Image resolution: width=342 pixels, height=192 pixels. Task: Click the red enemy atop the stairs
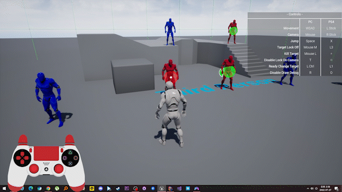tap(232, 32)
